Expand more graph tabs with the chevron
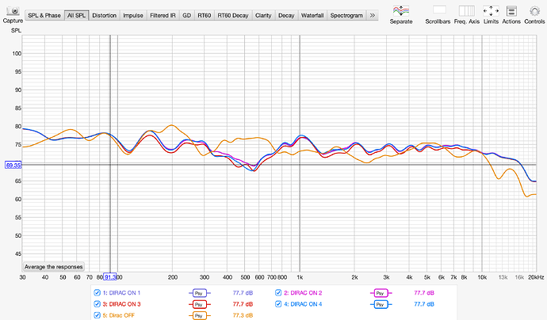This screenshot has width=547, height=320. 373,15
